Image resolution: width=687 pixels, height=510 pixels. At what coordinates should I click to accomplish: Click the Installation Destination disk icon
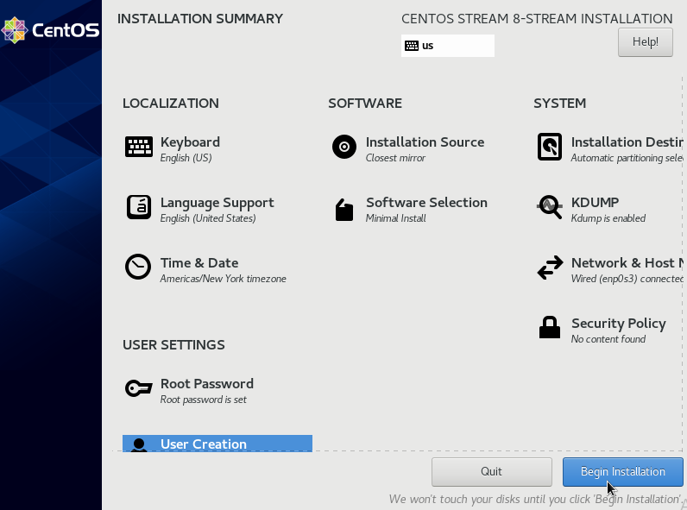point(550,147)
